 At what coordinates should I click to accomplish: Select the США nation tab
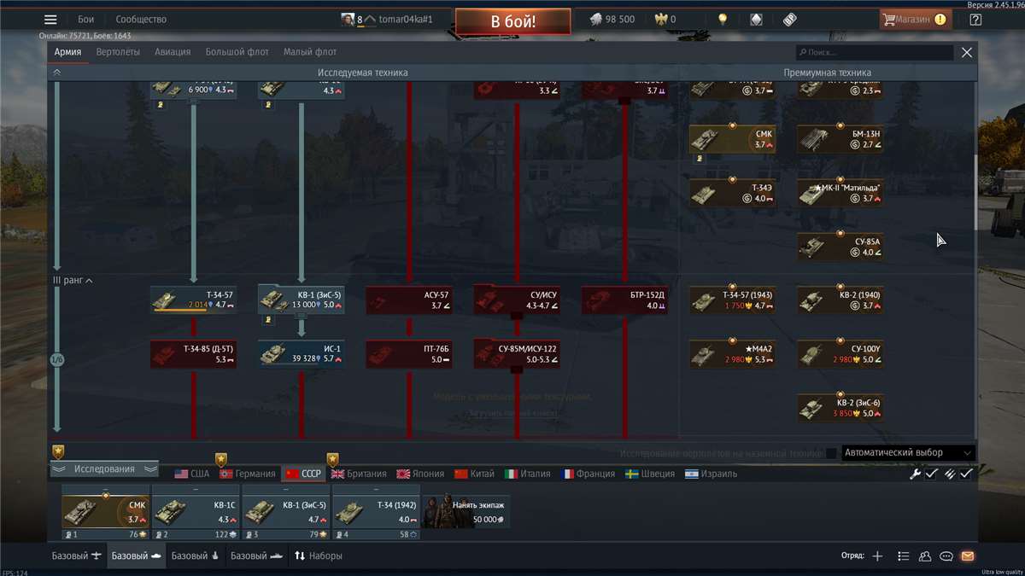click(192, 474)
